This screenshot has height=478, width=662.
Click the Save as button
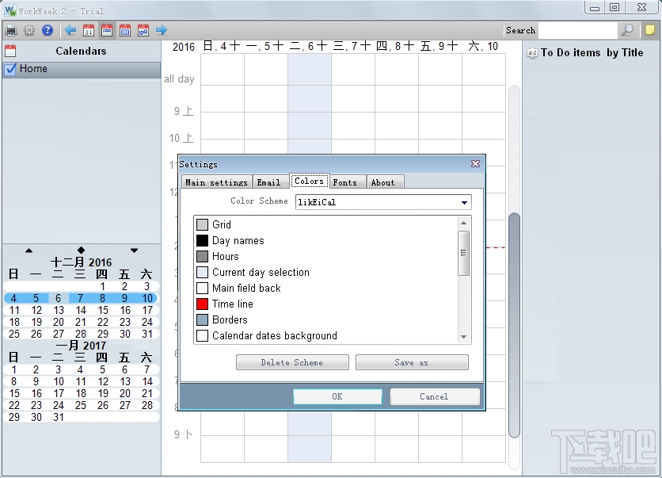[x=412, y=362]
